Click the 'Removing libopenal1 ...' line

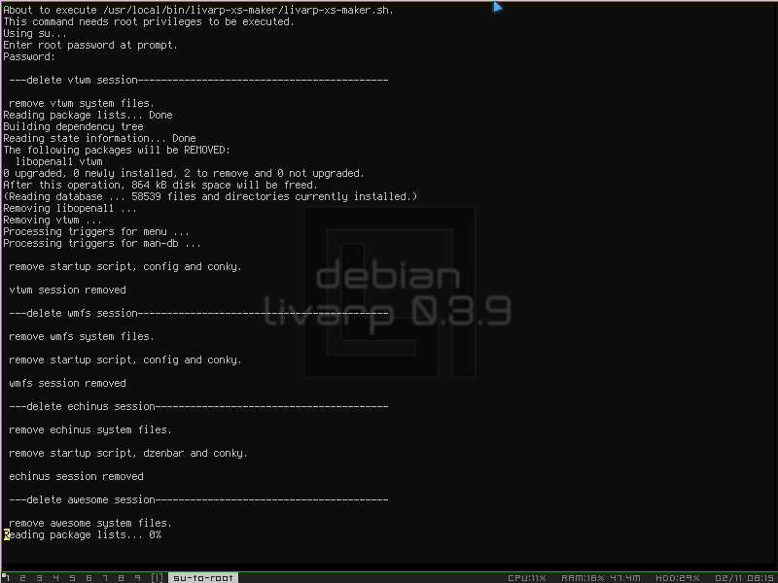click(x=70, y=208)
